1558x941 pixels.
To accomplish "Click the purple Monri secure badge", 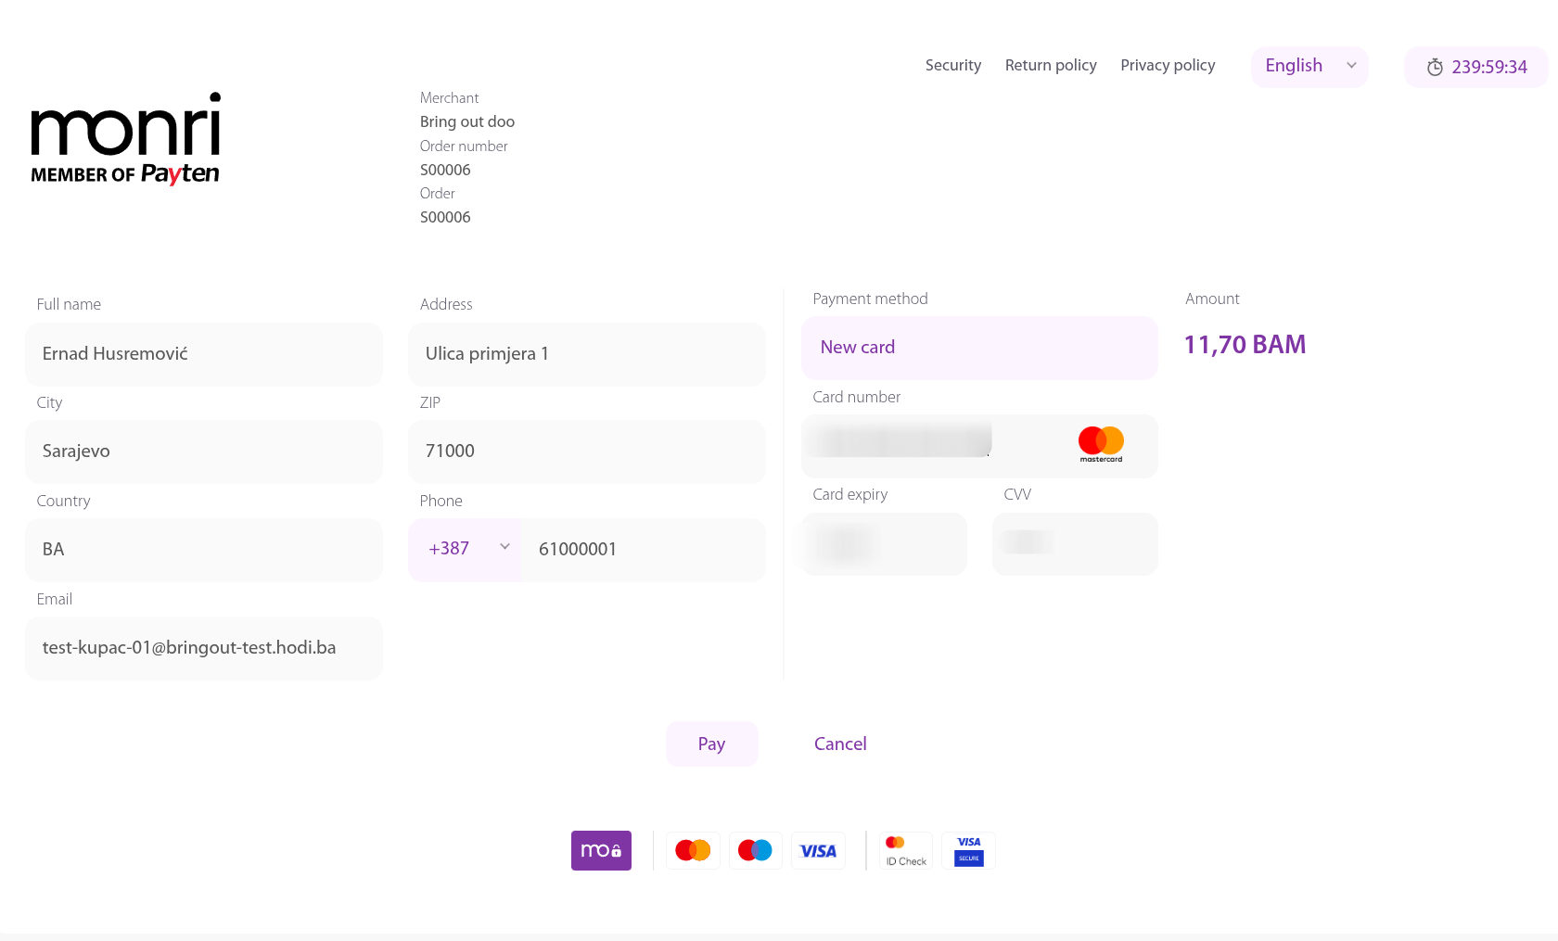I will point(601,850).
